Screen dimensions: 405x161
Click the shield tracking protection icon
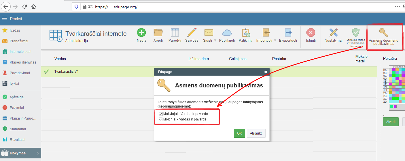pyautogui.click(x=76, y=7)
